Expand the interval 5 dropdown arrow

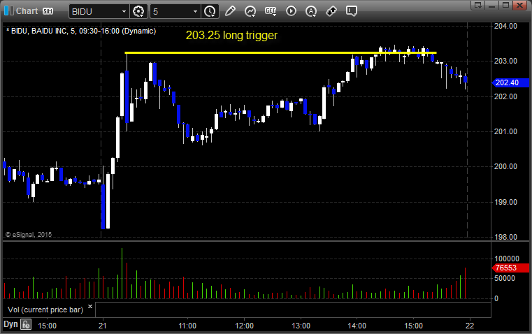pos(196,11)
